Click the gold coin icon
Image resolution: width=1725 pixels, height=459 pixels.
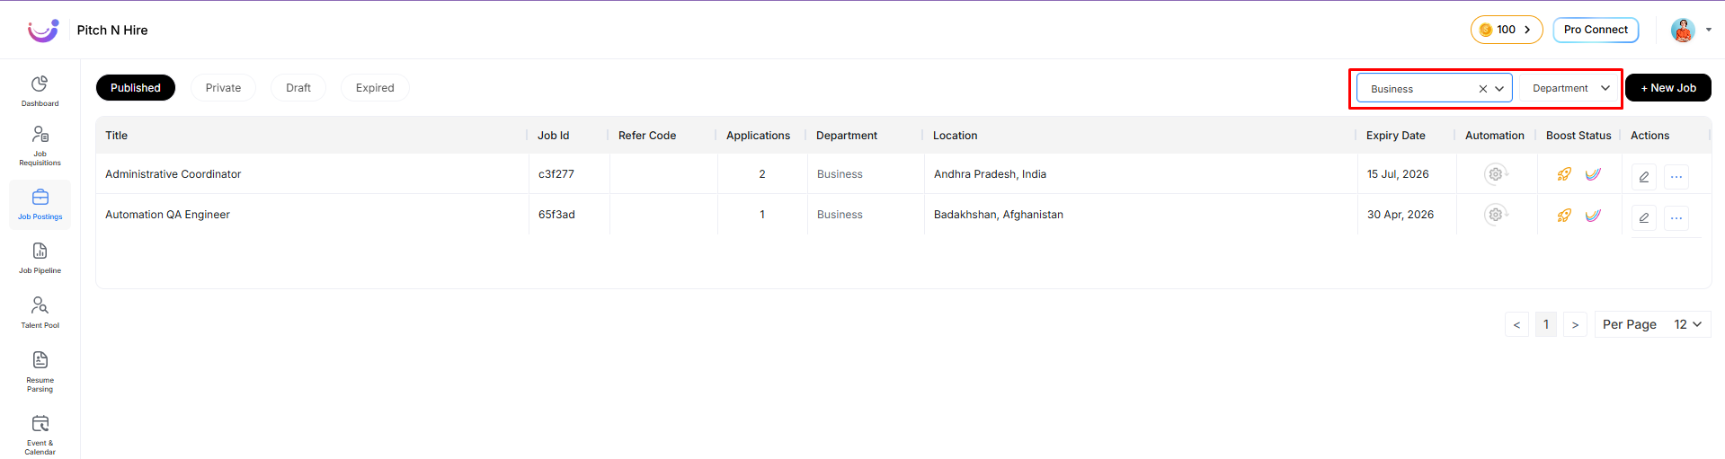[x=1486, y=30]
